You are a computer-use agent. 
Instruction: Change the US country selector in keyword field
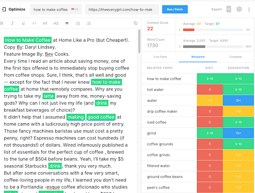coord(75,9)
